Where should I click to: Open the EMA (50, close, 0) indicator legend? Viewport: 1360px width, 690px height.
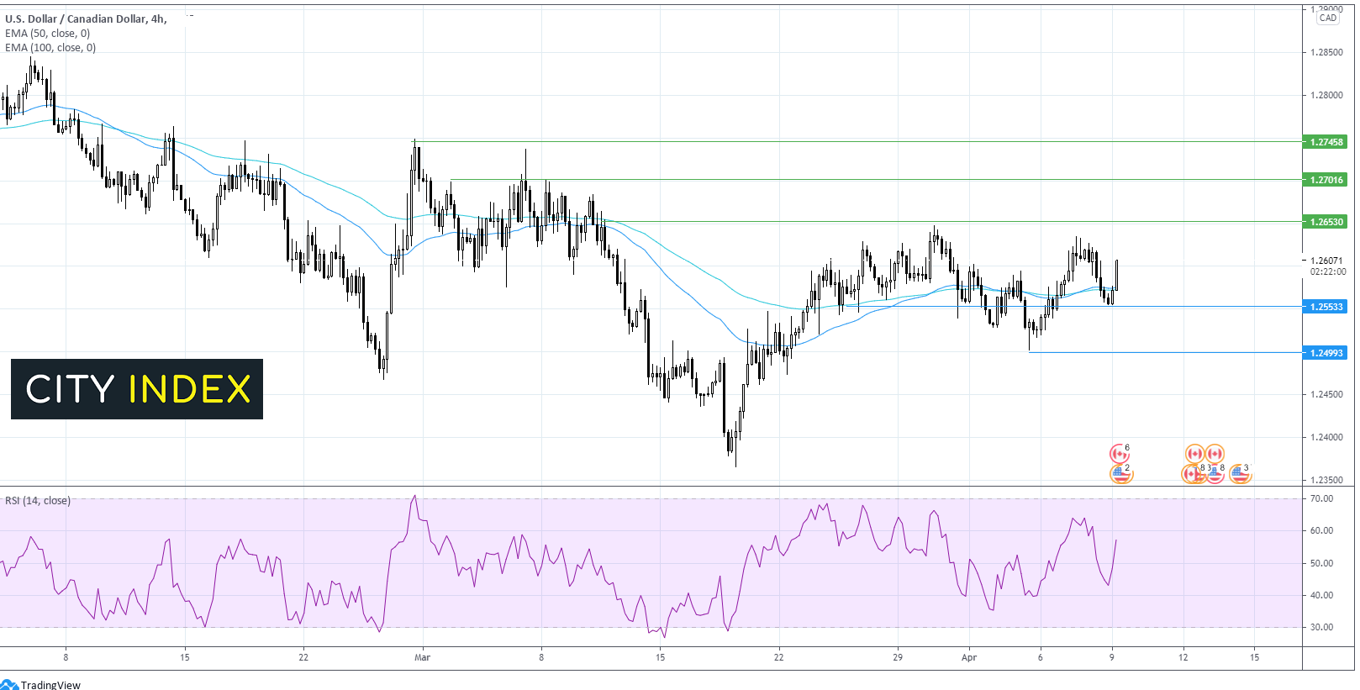pyautogui.click(x=47, y=34)
